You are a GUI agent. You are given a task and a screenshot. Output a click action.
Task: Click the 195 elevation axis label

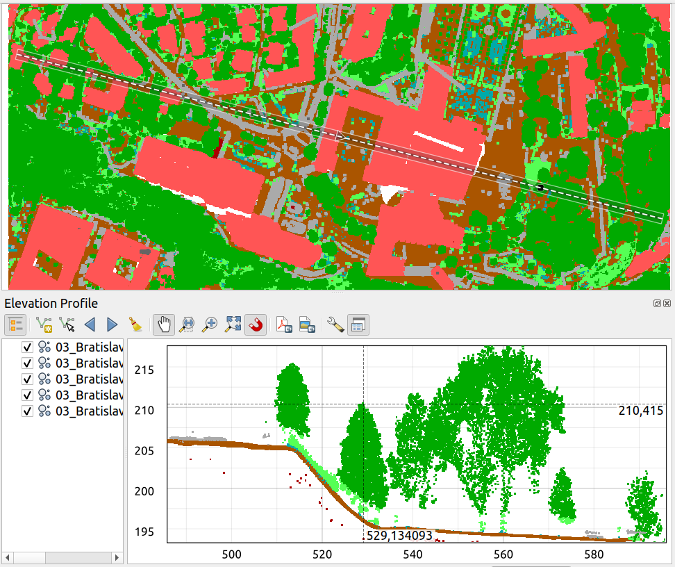(144, 532)
